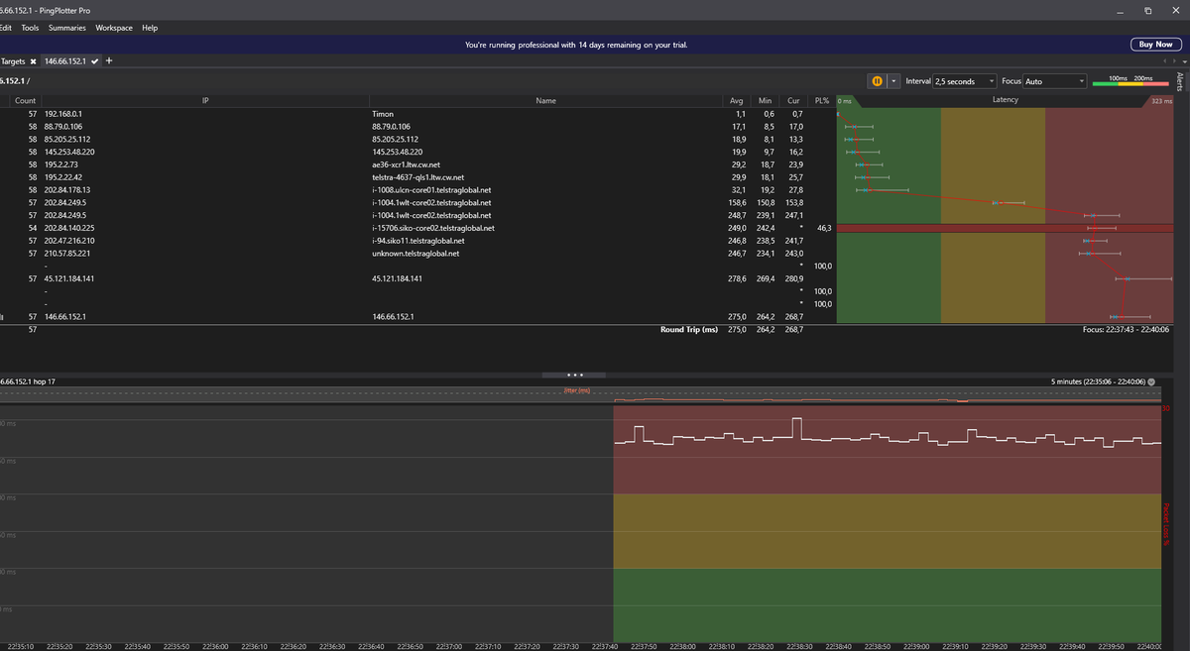This screenshot has height=651, width=1190.
Task: Restore the window using the maximize button
Action: [x=1147, y=9]
